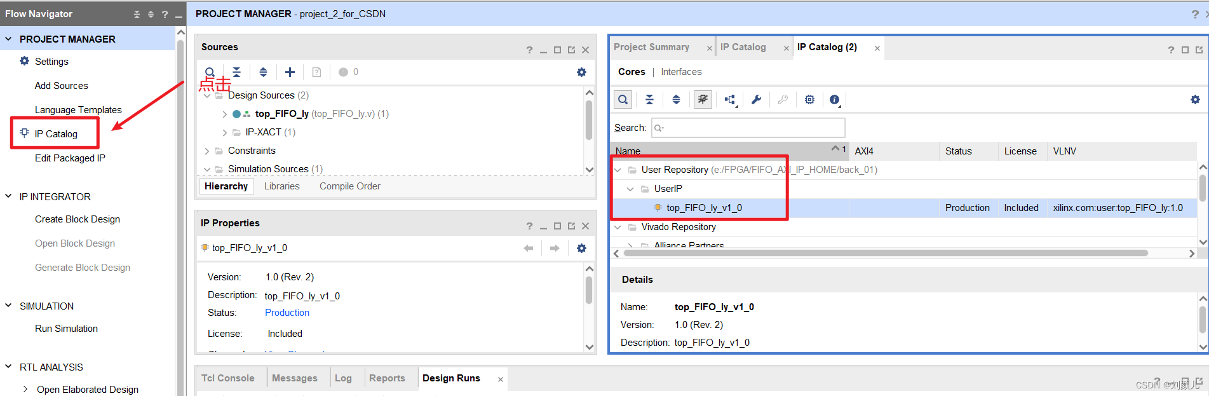Open help for the IP Catalog panel

1171,50
